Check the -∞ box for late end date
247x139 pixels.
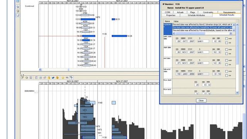pos(227,76)
